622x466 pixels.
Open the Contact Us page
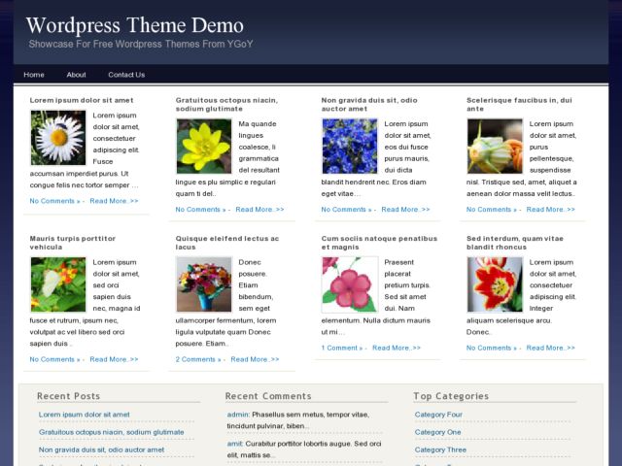(126, 75)
